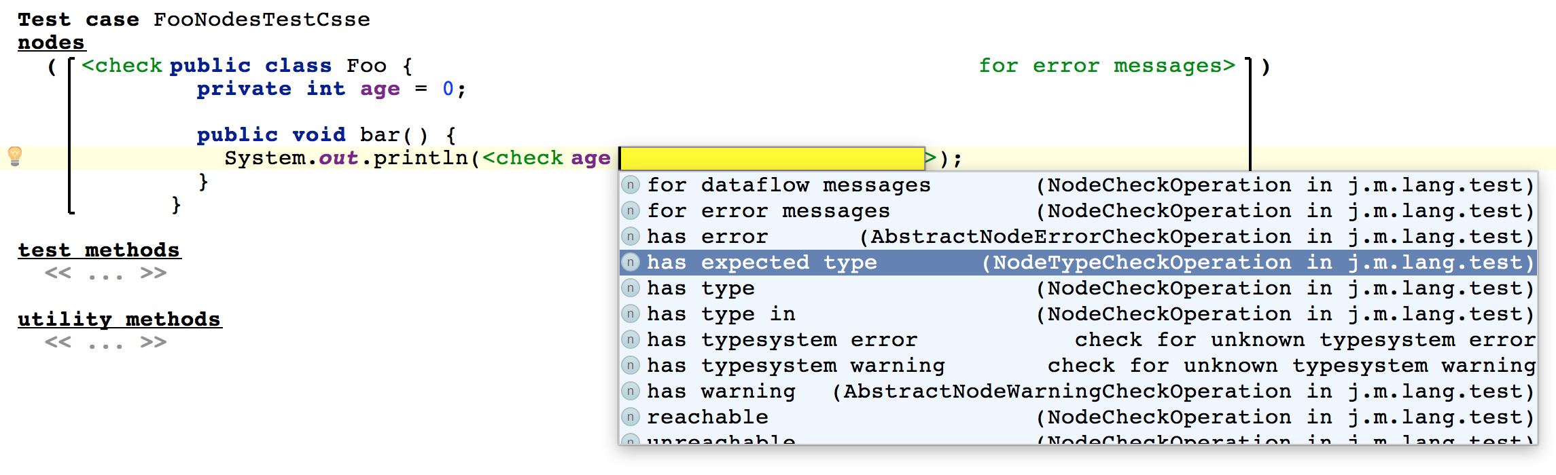Screen dimensions: 1556x475
Task: Click the 'for error messages>' check annotation
Action: 1107,66
